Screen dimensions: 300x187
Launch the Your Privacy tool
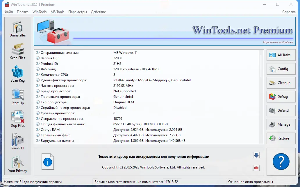tap(17, 164)
